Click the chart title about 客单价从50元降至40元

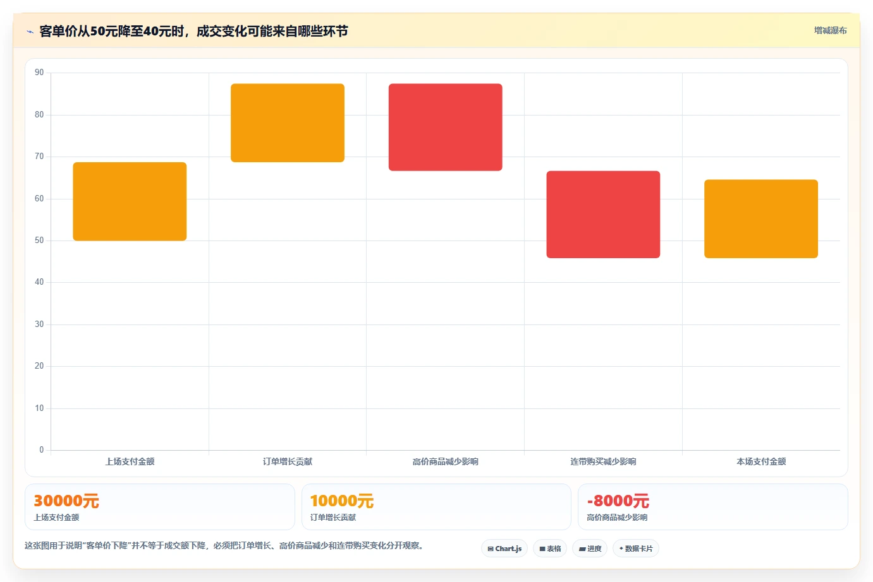193,31
